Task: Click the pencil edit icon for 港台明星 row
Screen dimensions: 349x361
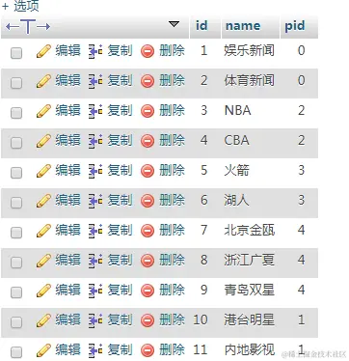Action: (43, 320)
